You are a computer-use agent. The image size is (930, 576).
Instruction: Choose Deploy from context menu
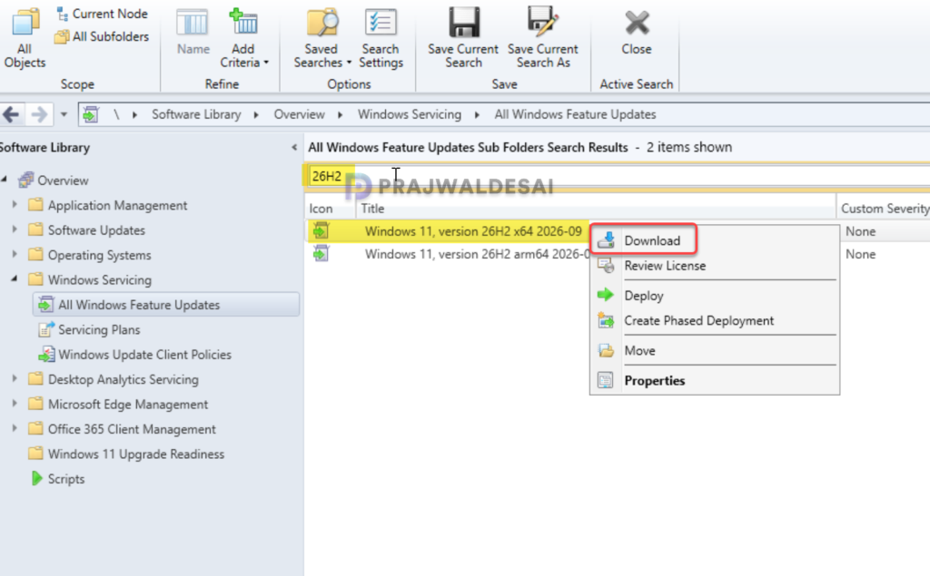[714, 295]
